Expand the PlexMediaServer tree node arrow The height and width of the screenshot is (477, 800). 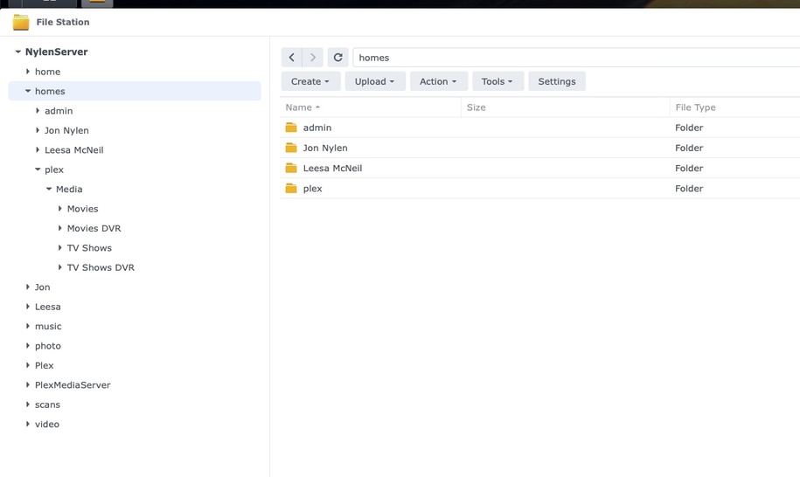click(28, 385)
